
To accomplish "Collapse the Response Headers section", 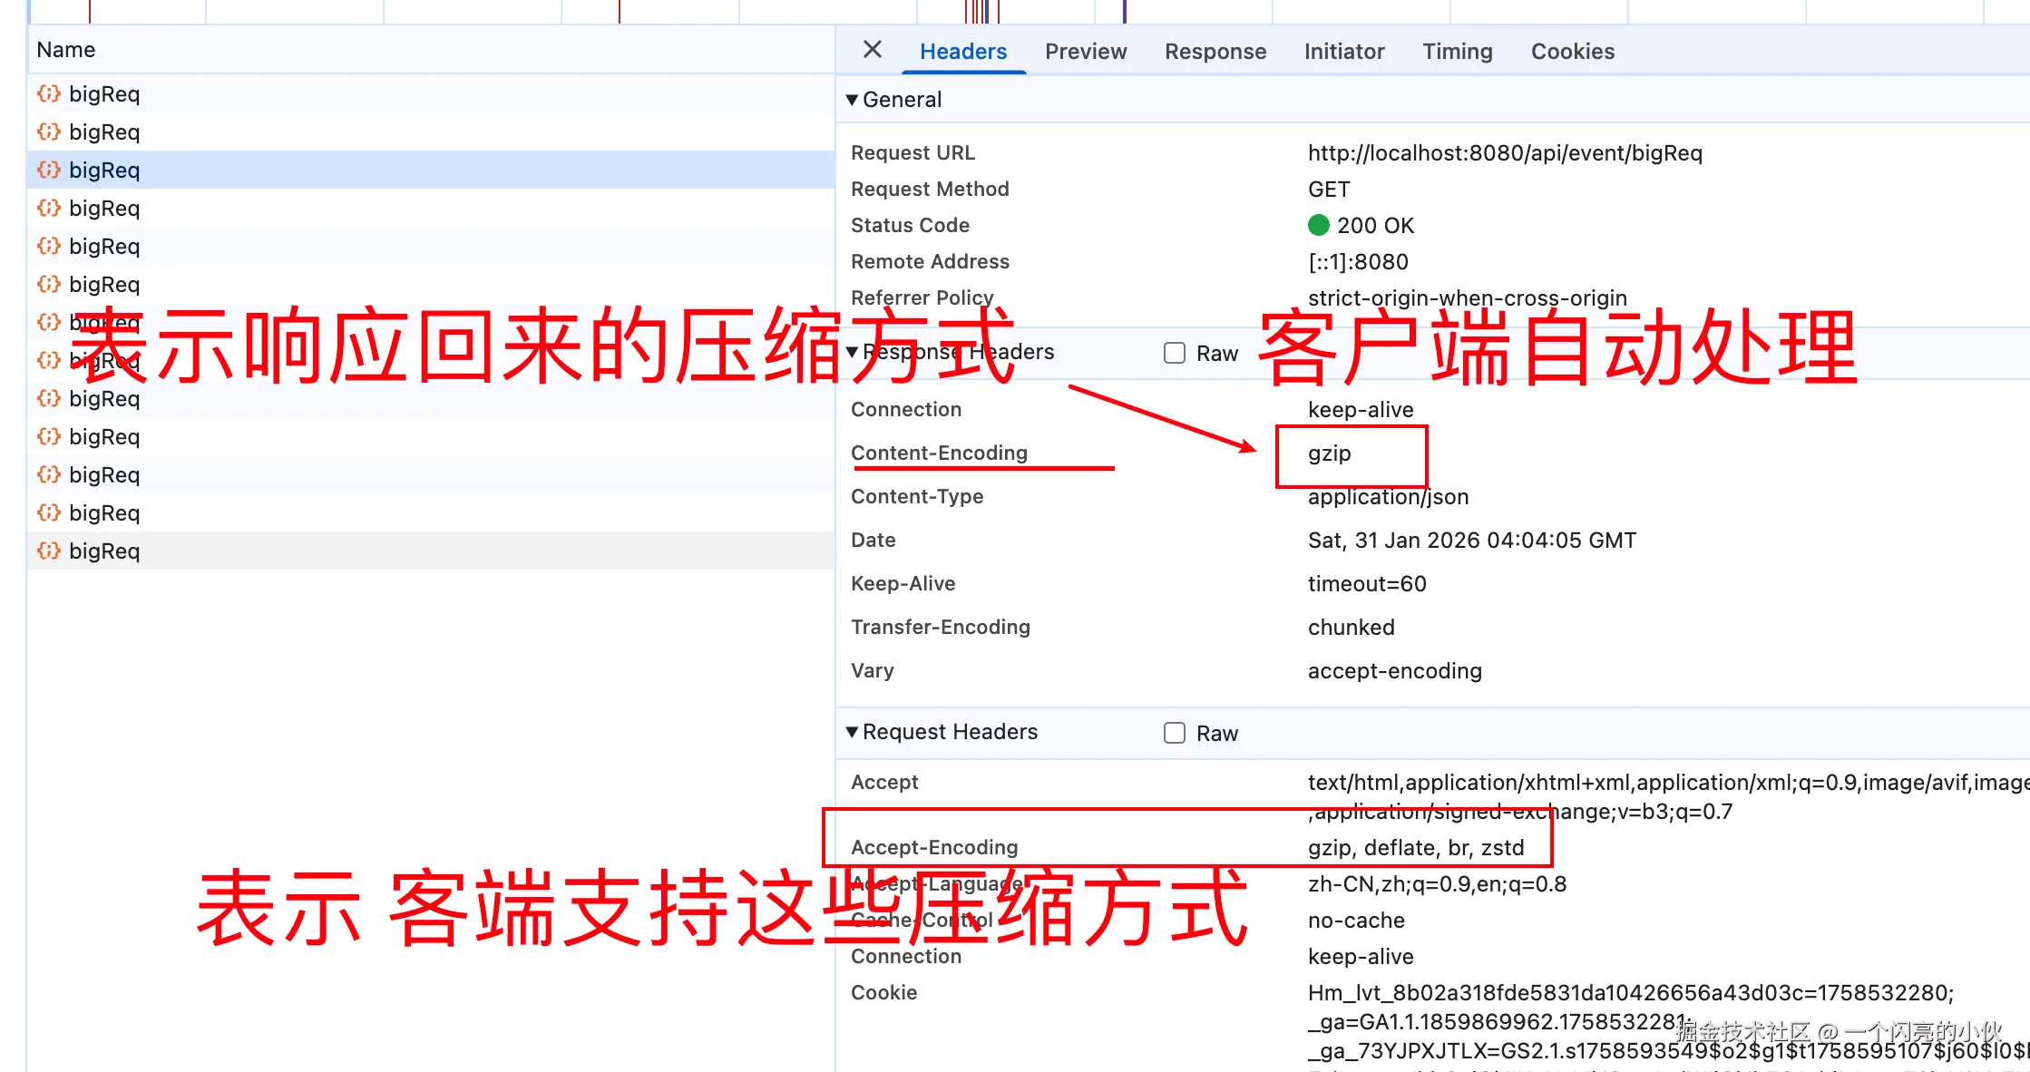I will tap(852, 352).
